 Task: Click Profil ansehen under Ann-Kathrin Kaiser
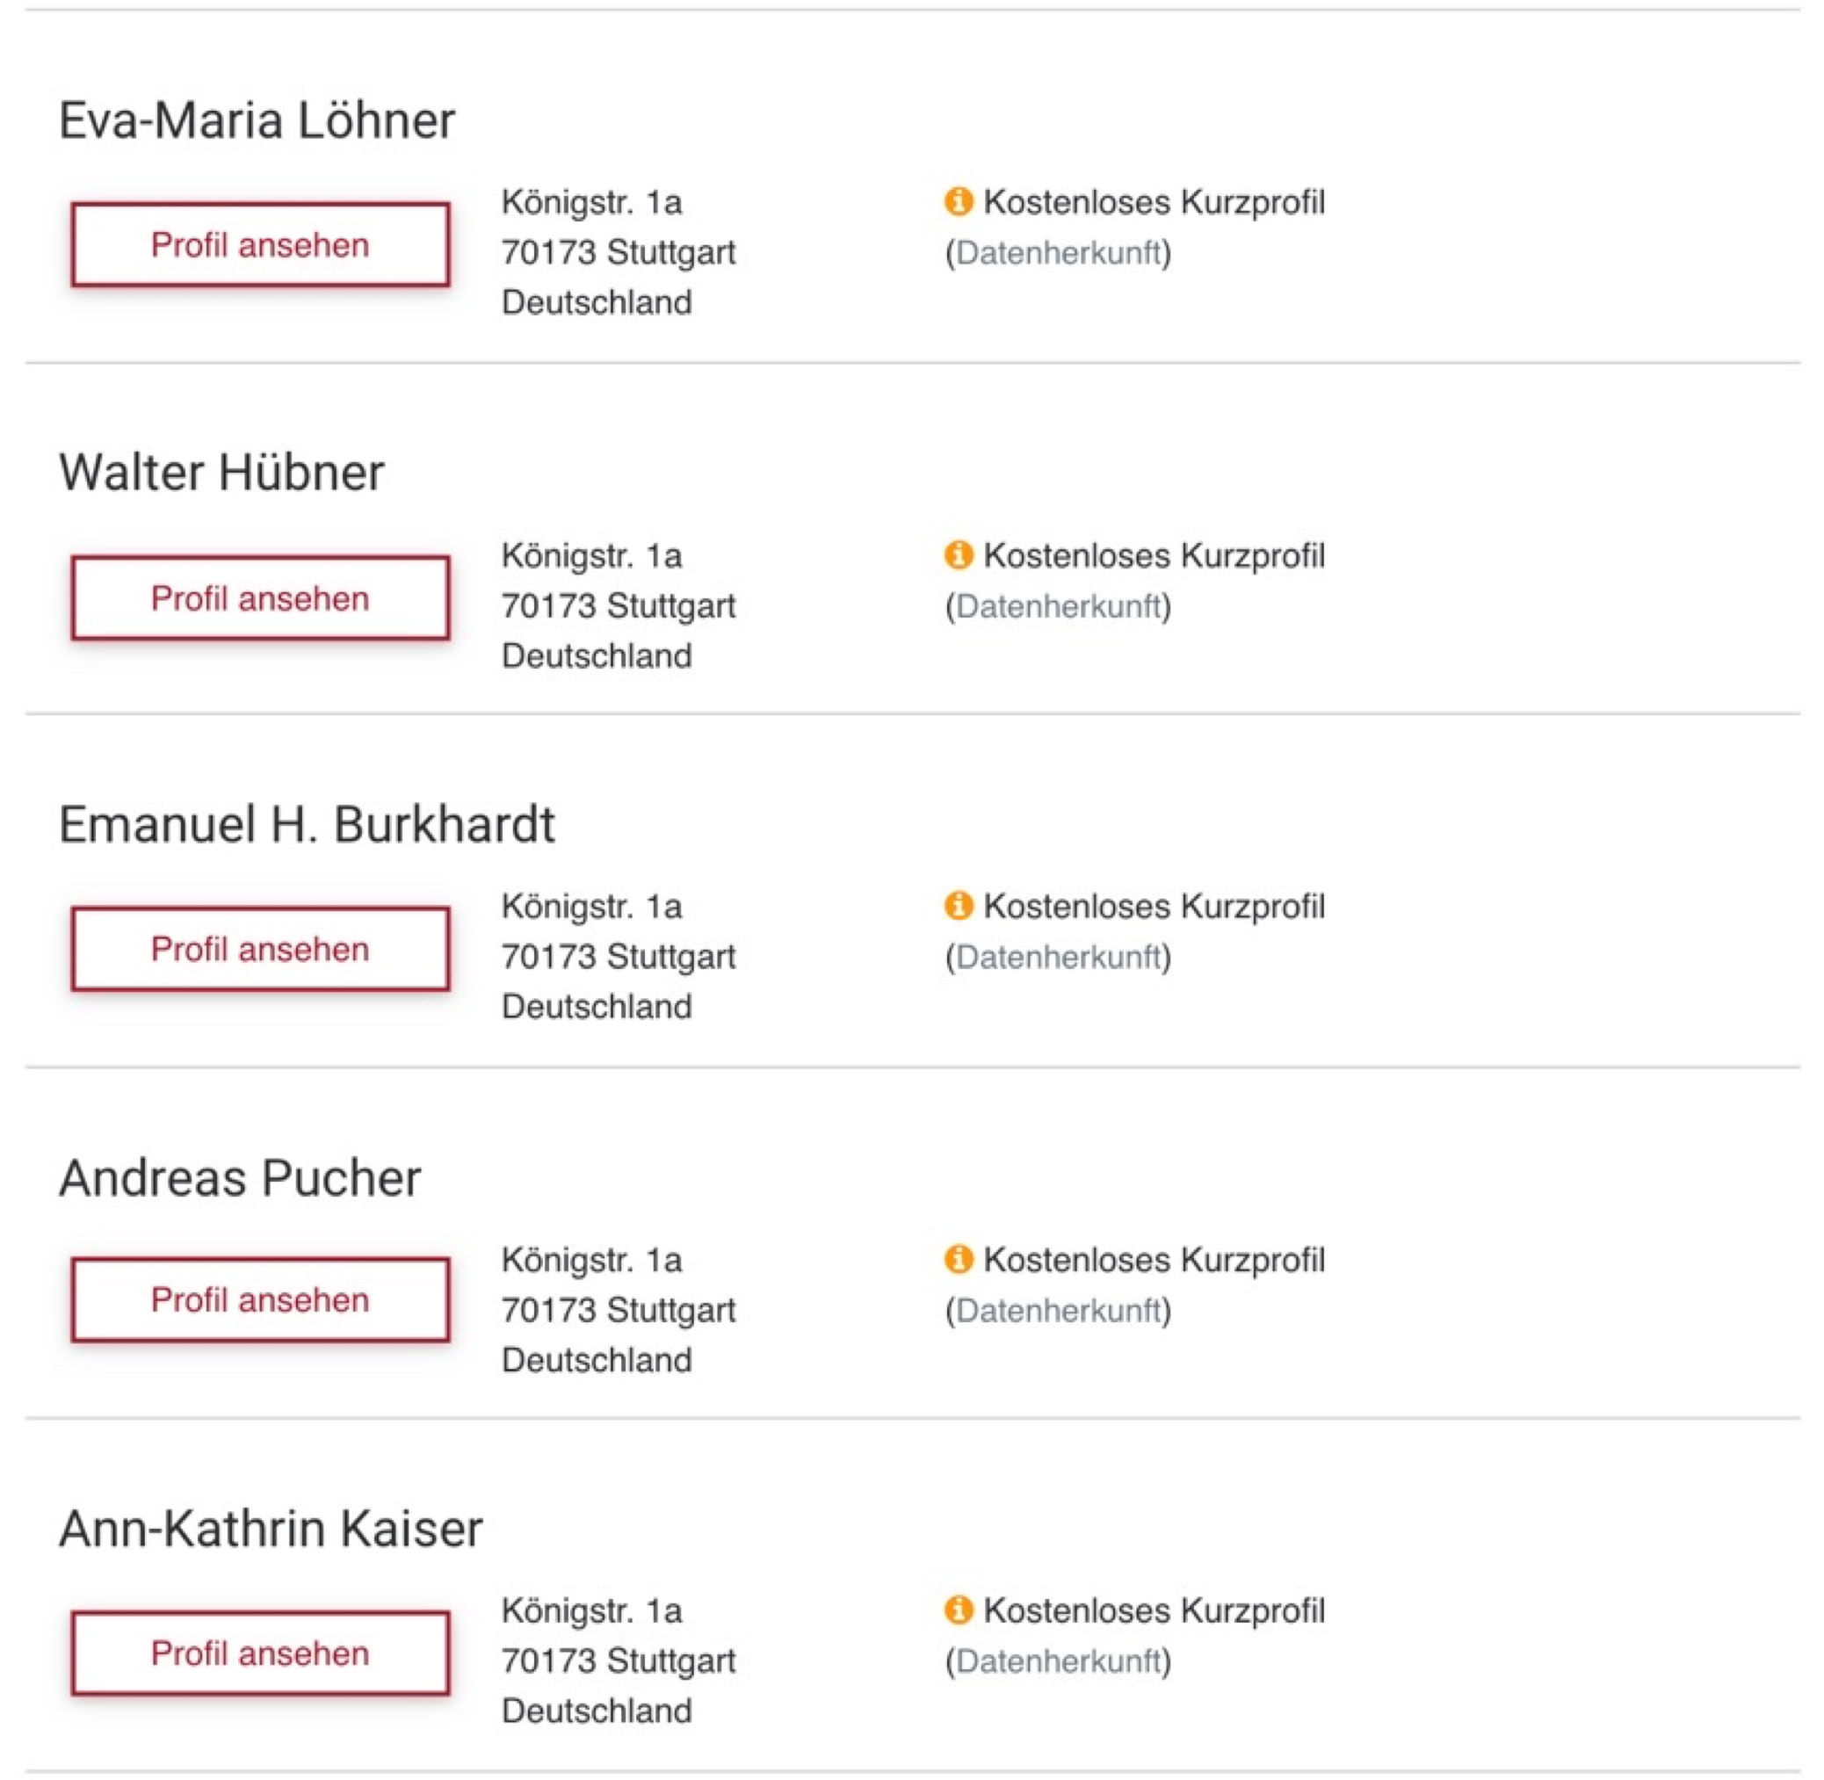260,1653
